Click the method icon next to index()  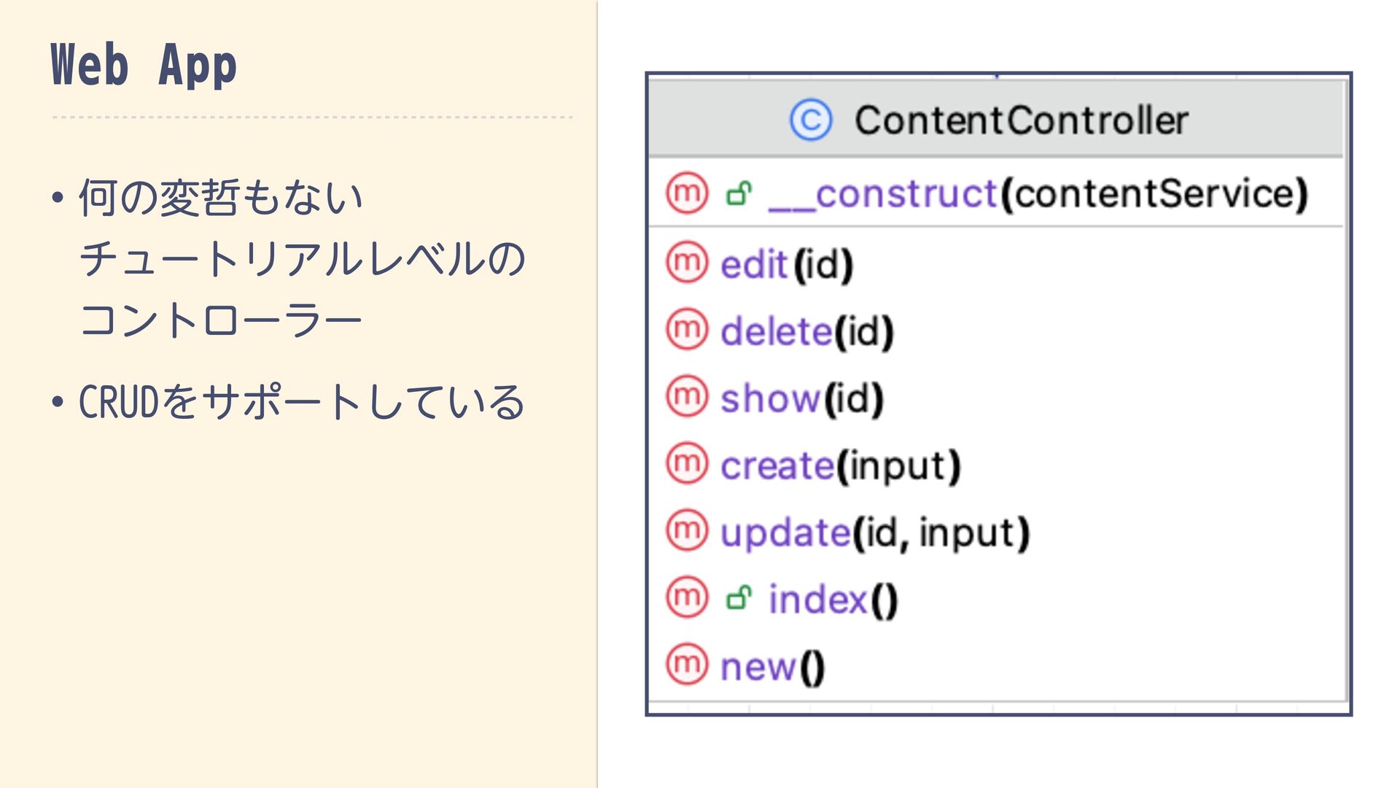point(687,598)
